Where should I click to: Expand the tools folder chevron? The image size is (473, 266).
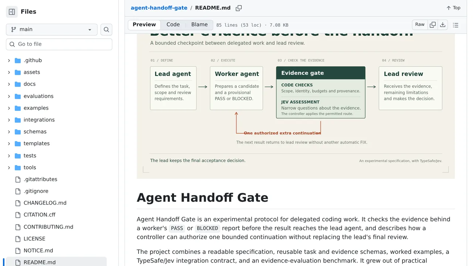[x=9, y=167]
